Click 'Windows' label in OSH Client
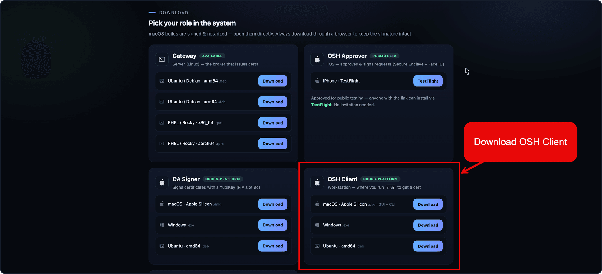The height and width of the screenshot is (274, 602). point(332,225)
